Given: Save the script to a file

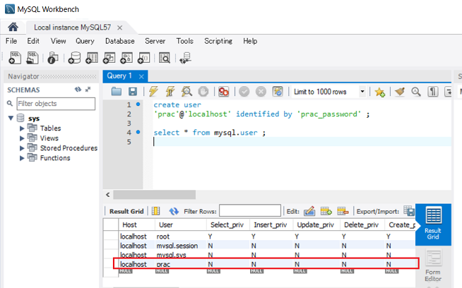Looking at the screenshot, I should (133, 92).
